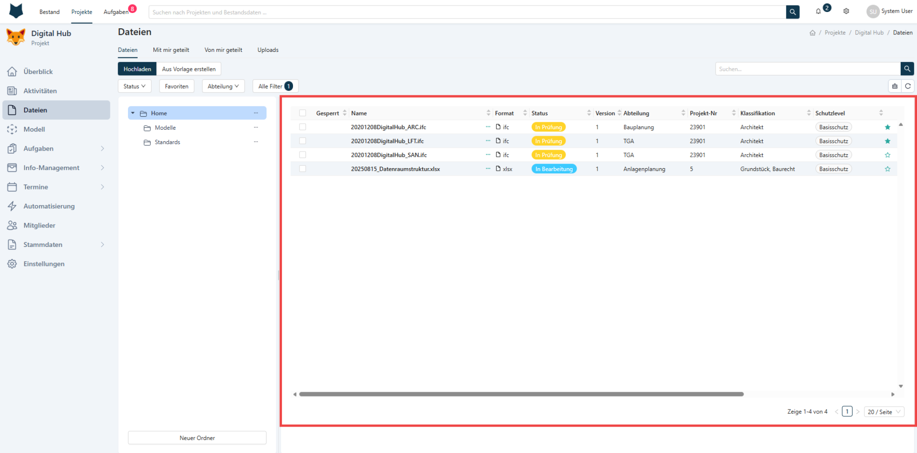Collapse the Home folder tree arrow
917x453 pixels.
tap(133, 113)
